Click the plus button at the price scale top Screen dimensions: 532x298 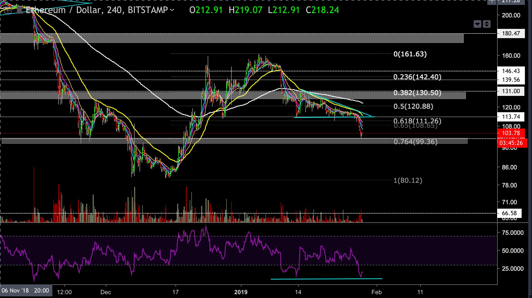[x=492, y=2]
